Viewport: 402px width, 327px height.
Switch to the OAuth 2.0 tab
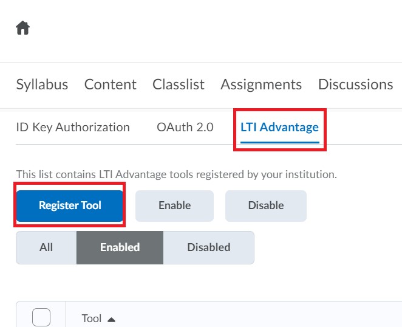(185, 127)
